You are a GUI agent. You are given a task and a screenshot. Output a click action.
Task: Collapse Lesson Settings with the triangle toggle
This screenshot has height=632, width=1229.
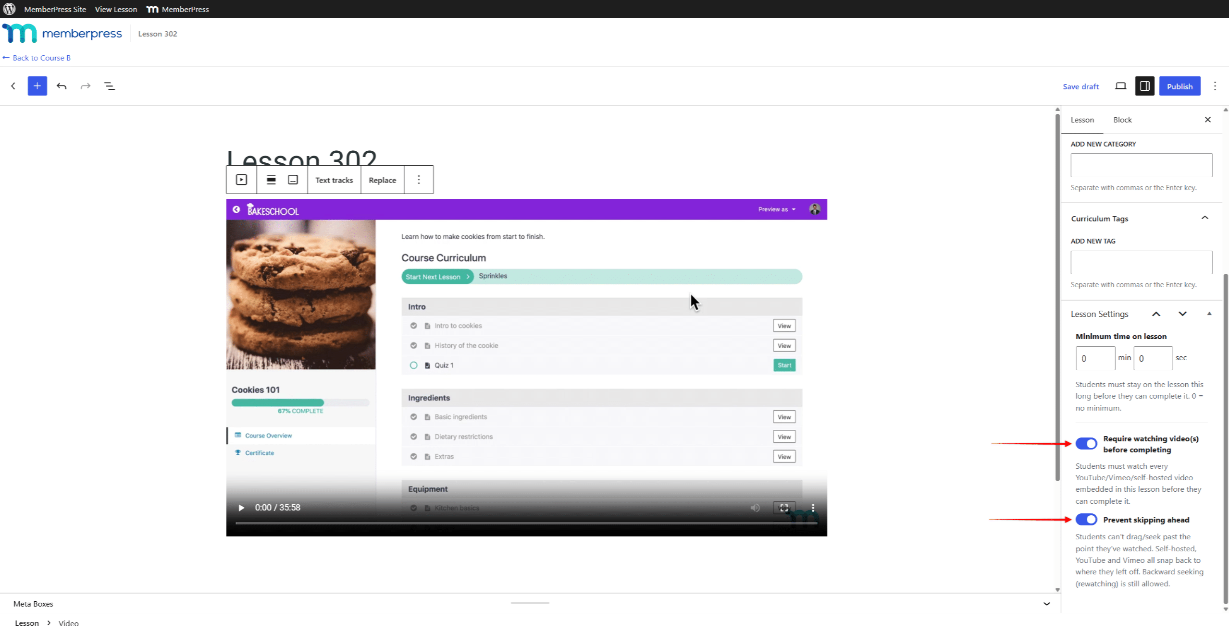1209,314
